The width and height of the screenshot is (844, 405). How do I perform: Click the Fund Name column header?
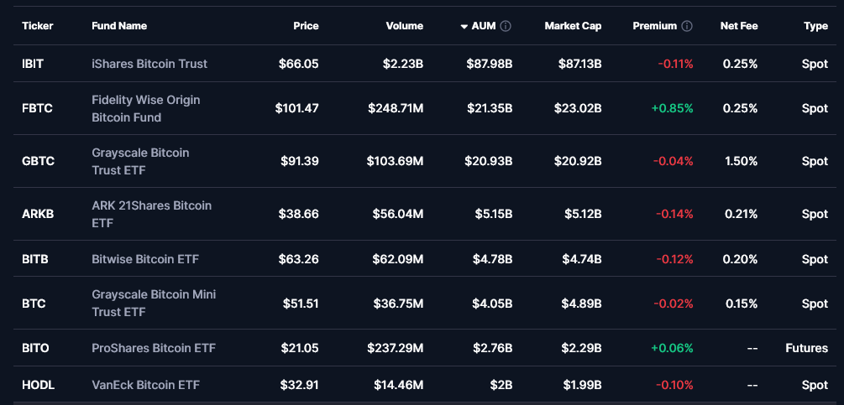(119, 26)
